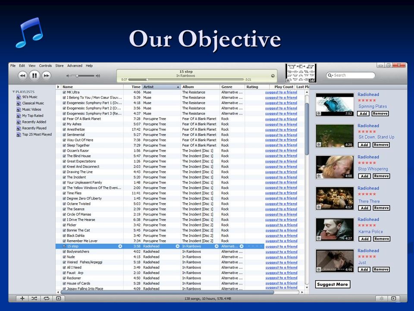The width and height of the screenshot is (414, 311).
Task: Sort songs by Play Count column header
Action: (282, 87)
